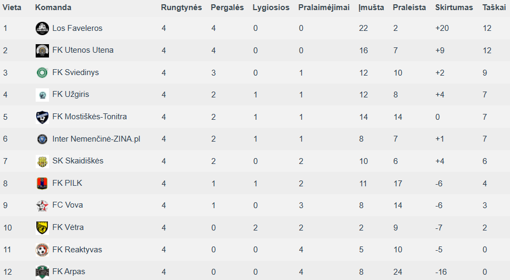This screenshot has width=510, height=280.
Task: Open the FK Mostiškės-Tonitra team link
Action: (89, 117)
